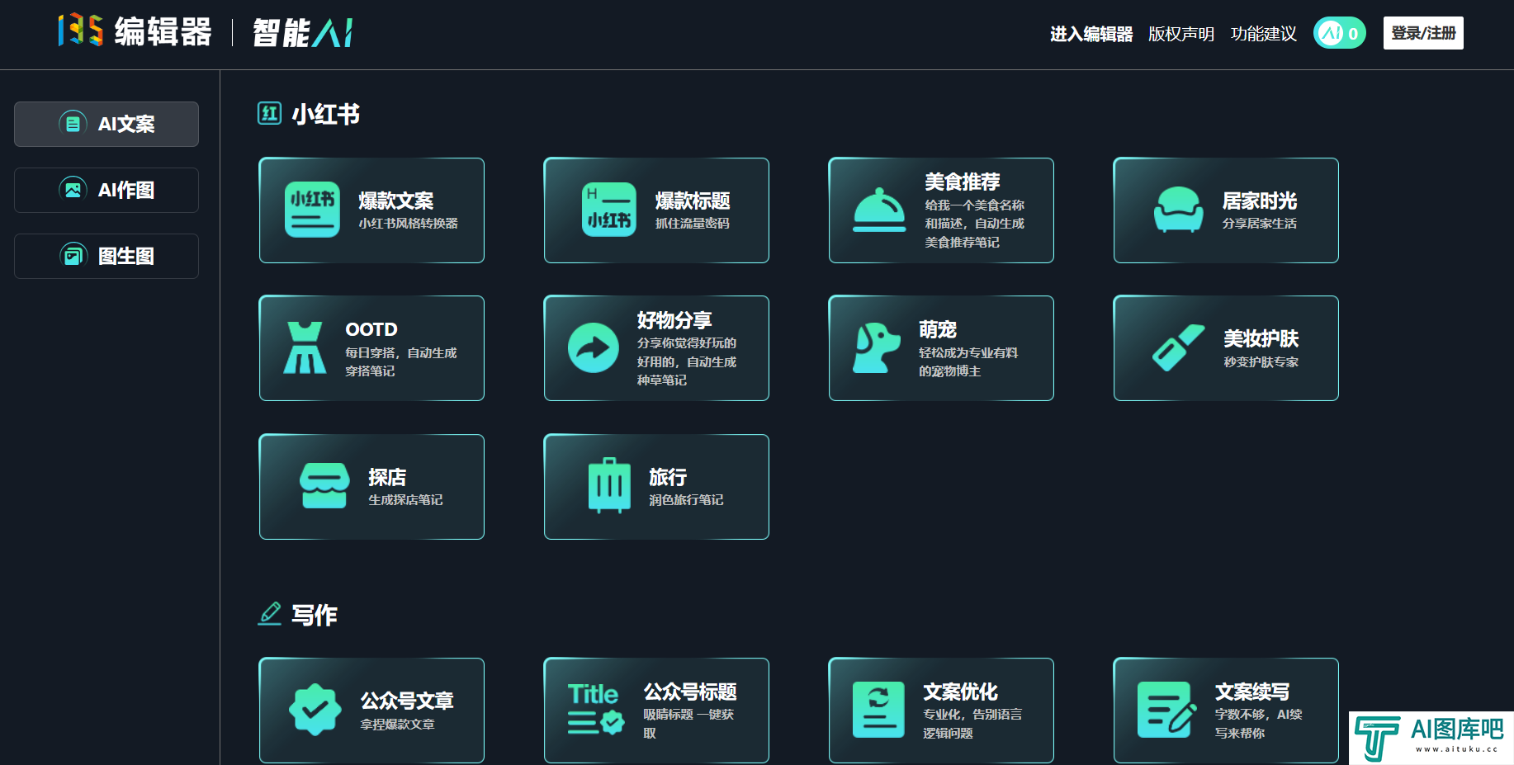This screenshot has width=1514, height=765.
Task: Click the 萌宠 title text
Action: tap(938, 329)
